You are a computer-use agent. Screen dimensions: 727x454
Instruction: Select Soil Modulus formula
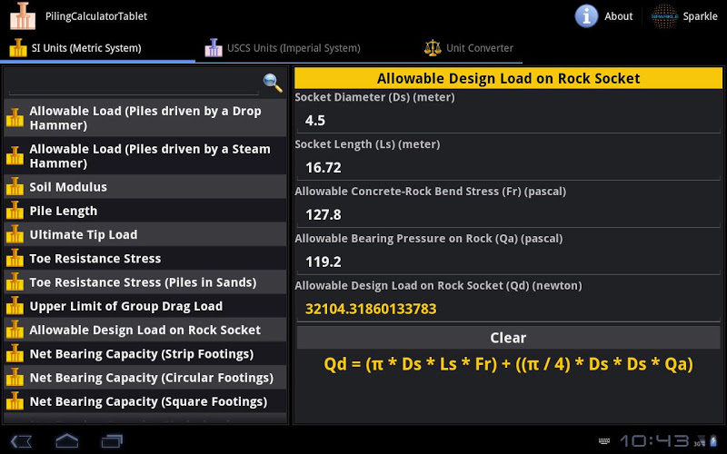point(145,187)
